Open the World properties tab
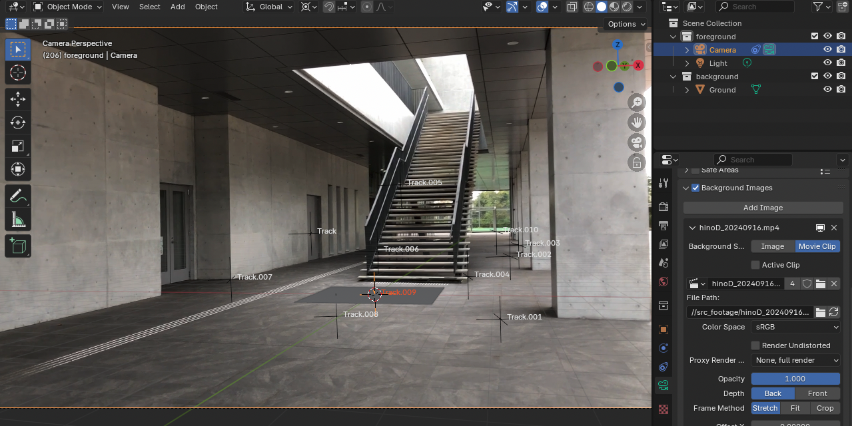The height and width of the screenshot is (426, 852). [663, 282]
